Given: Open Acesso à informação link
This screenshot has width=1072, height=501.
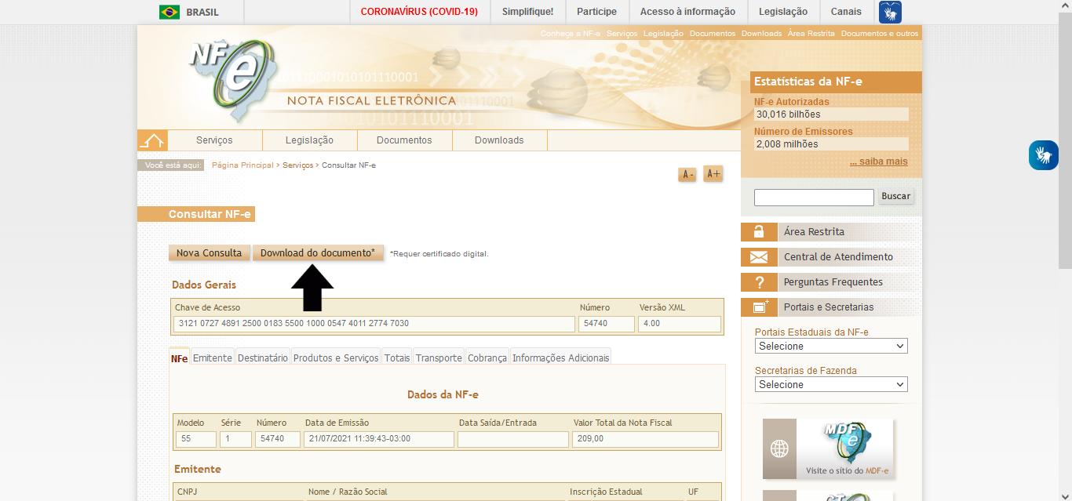Looking at the screenshot, I should 687,12.
